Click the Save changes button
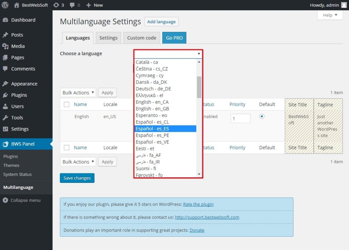The width and height of the screenshot is (349, 250). coord(77,178)
